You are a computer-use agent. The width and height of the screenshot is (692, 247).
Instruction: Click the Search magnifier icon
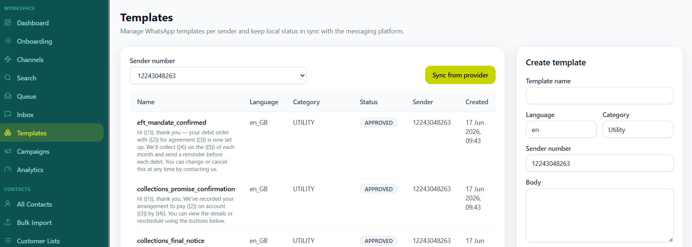tap(8, 78)
